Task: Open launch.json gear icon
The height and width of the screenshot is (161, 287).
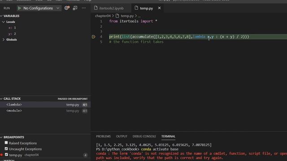Action: pos(67,8)
